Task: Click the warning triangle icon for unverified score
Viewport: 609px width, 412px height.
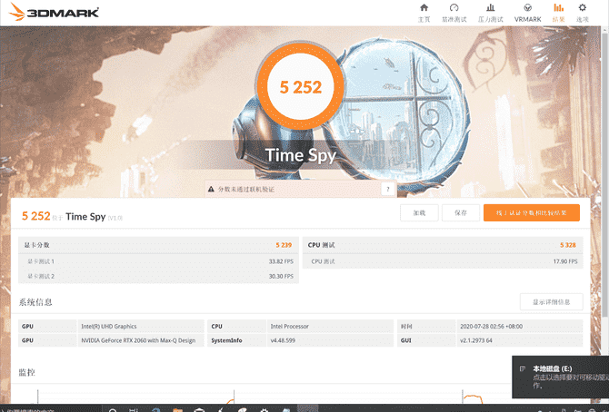Action: (x=211, y=190)
